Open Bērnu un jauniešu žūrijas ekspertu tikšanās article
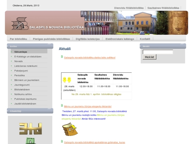Image resolution: width=193 pixels, height=144 pixels. pos(88,106)
